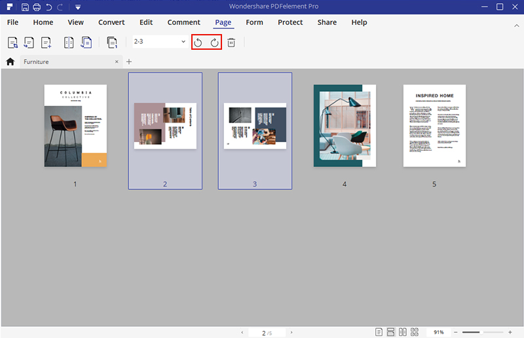Click the Print icon in title bar
This screenshot has height=338, width=524.
(x=37, y=7)
